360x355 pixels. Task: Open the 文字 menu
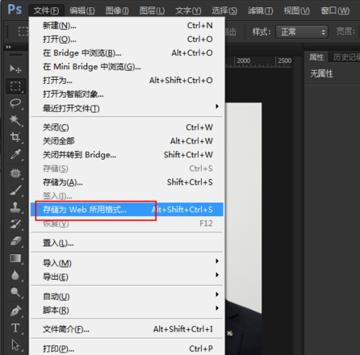tap(188, 10)
